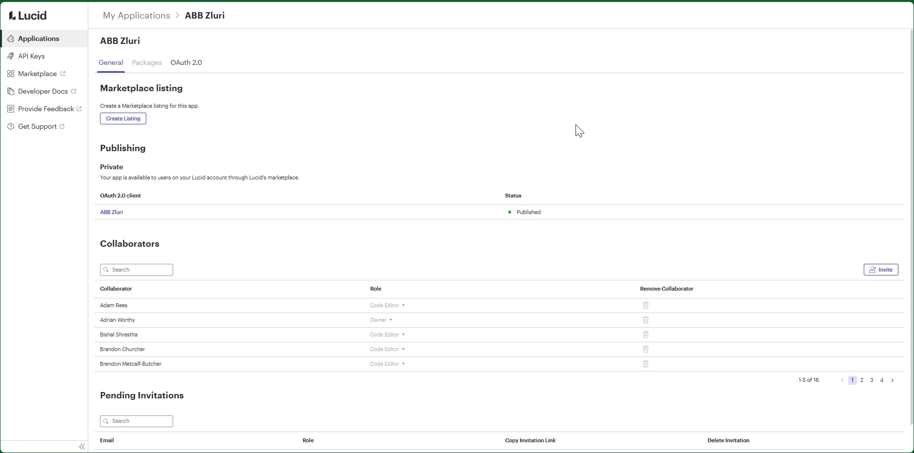Open Provide Feedback sidebar link

[44, 109]
